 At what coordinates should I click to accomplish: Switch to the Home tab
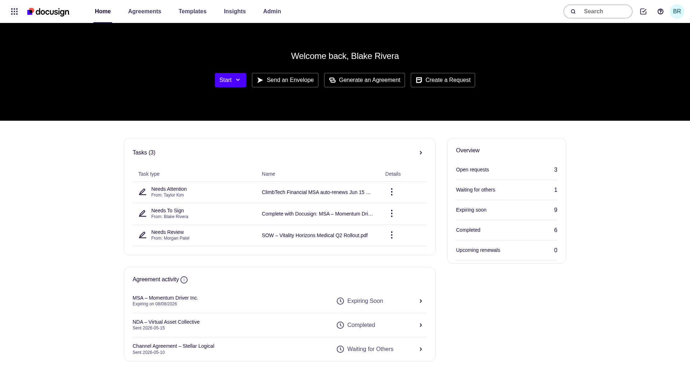click(x=103, y=11)
